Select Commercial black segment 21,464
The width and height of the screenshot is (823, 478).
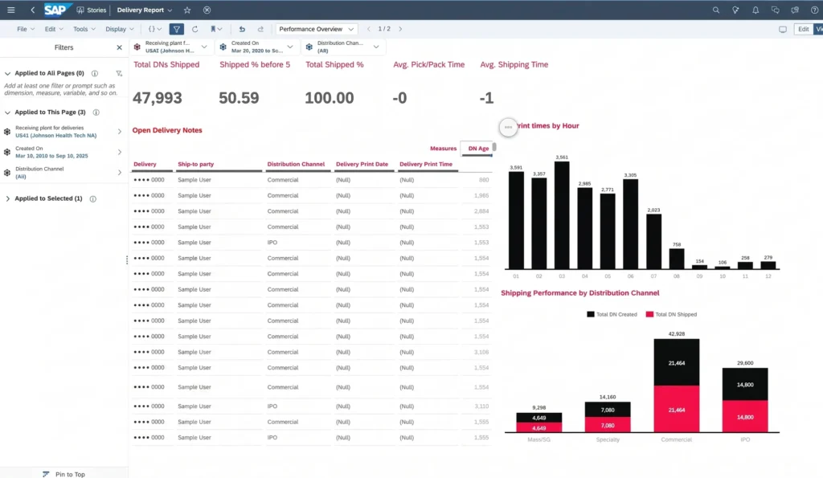[x=677, y=362]
